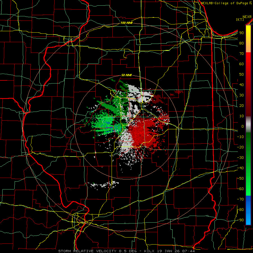
Task: Click the -30 knot scale label
Action: (241, 158)
